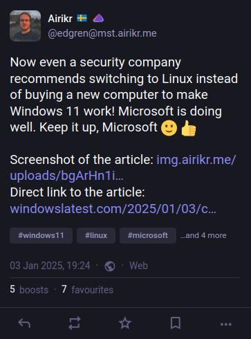Select the #windows11 hashtag
This screenshot has width=251, height=339.
41,235
